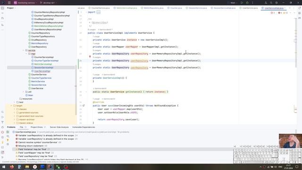
Task: Run the Main configuration
Action: click(242, 3)
